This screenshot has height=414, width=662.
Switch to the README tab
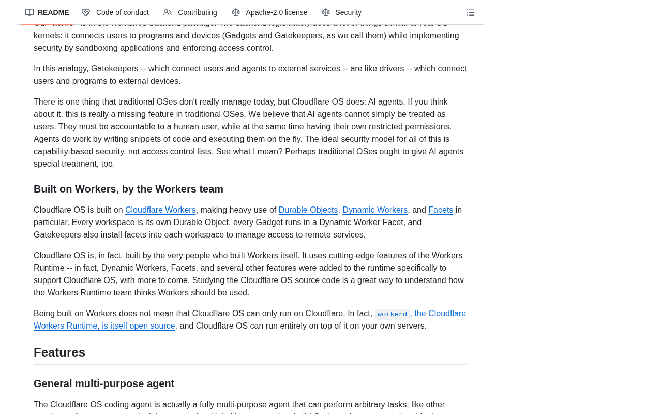[x=47, y=12]
